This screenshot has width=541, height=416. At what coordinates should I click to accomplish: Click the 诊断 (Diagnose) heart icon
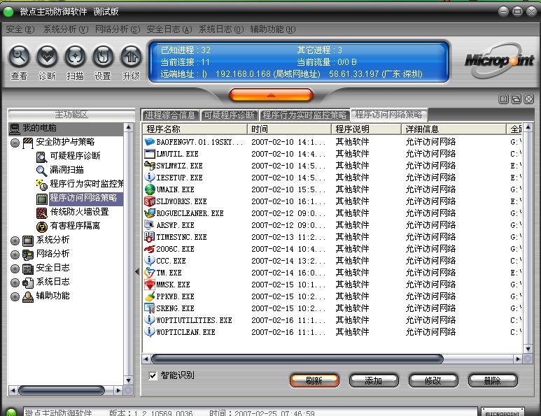(x=47, y=56)
